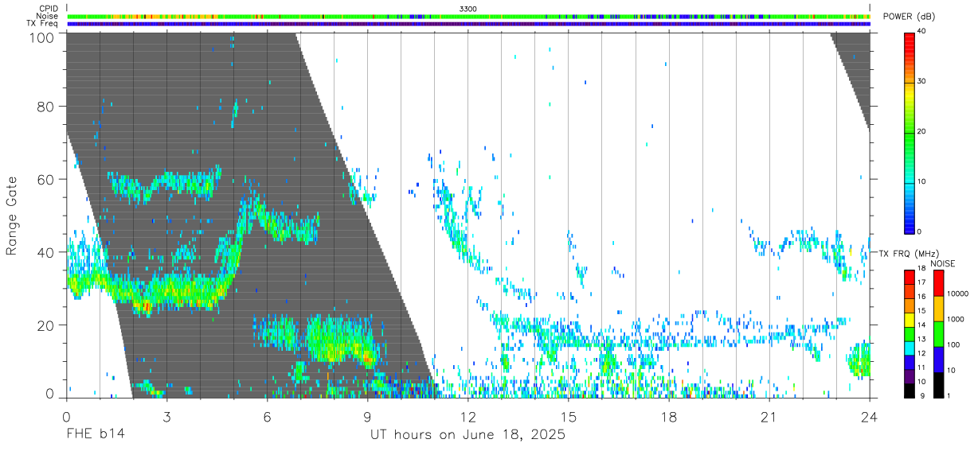This screenshot has width=978, height=451.
Task: Click the 9 tick on UT hours axis
Action: click(x=367, y=417)
